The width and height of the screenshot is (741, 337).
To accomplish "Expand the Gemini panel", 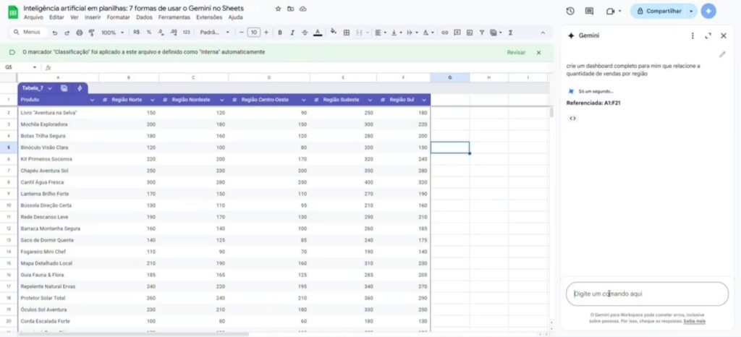I will coord(708,36).
